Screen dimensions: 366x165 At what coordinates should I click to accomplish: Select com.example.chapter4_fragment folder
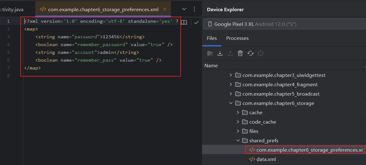(x=280, y=85)
